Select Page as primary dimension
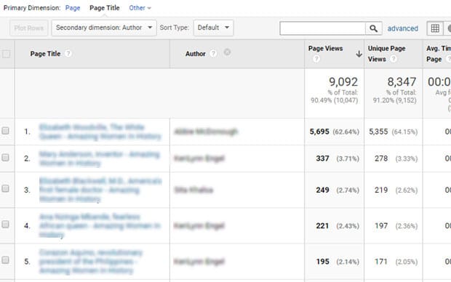Screen dimensions: 451x282 click(73, 8)
